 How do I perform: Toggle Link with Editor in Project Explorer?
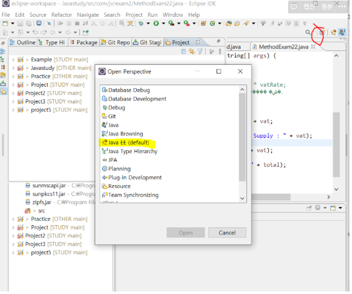tap(191, 51)
